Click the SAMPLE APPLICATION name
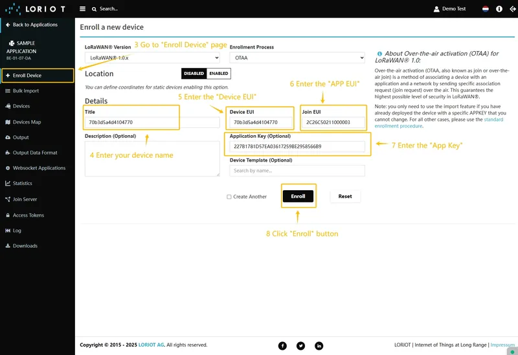The image size is (518, 355). [21, 47]
